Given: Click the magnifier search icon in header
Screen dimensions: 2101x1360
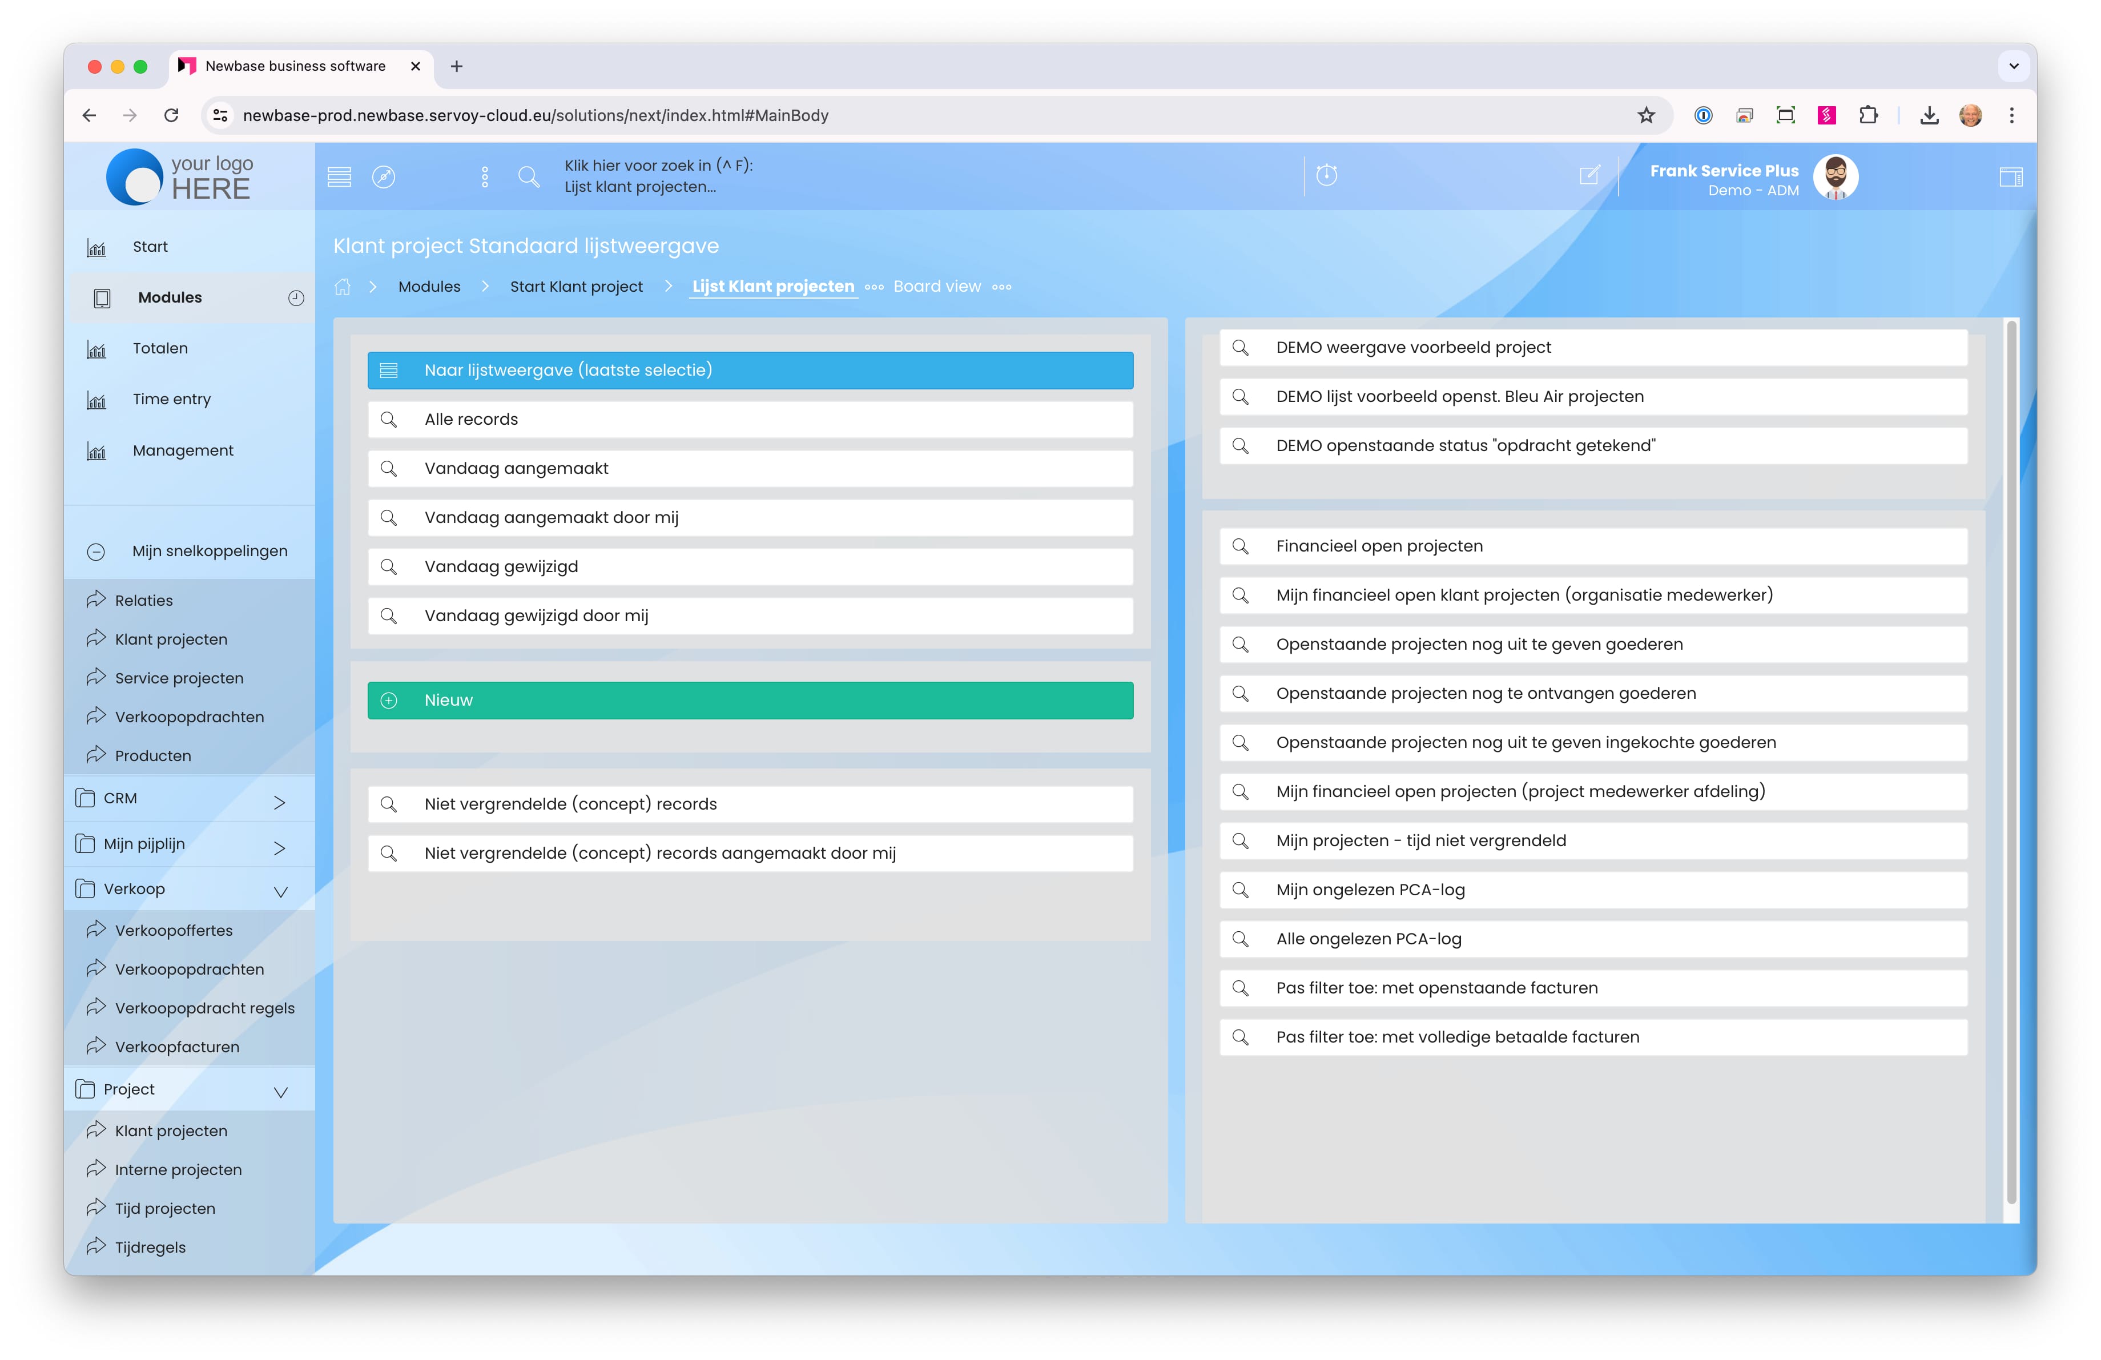Looking at the screenshot, I should click(529, 178).
